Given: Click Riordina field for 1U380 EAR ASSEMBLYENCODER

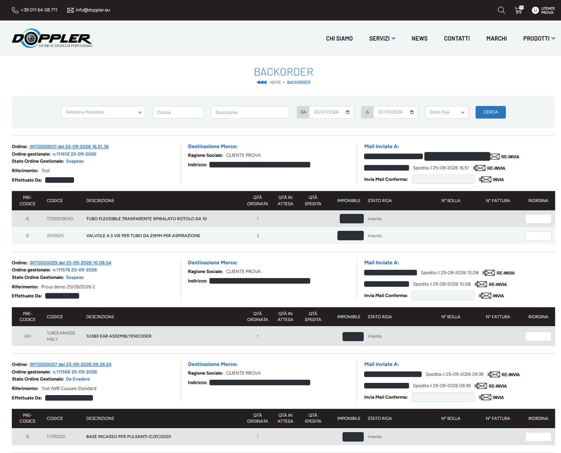Looking at the screenshot, I should (538, 336).
